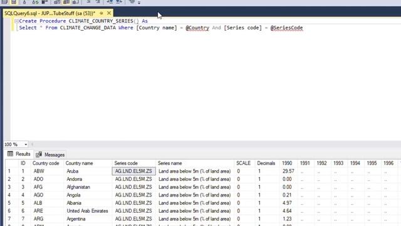Screen dimensions: 401x226
Task: Collapse the Create Procedure code block
Action: 16,21
